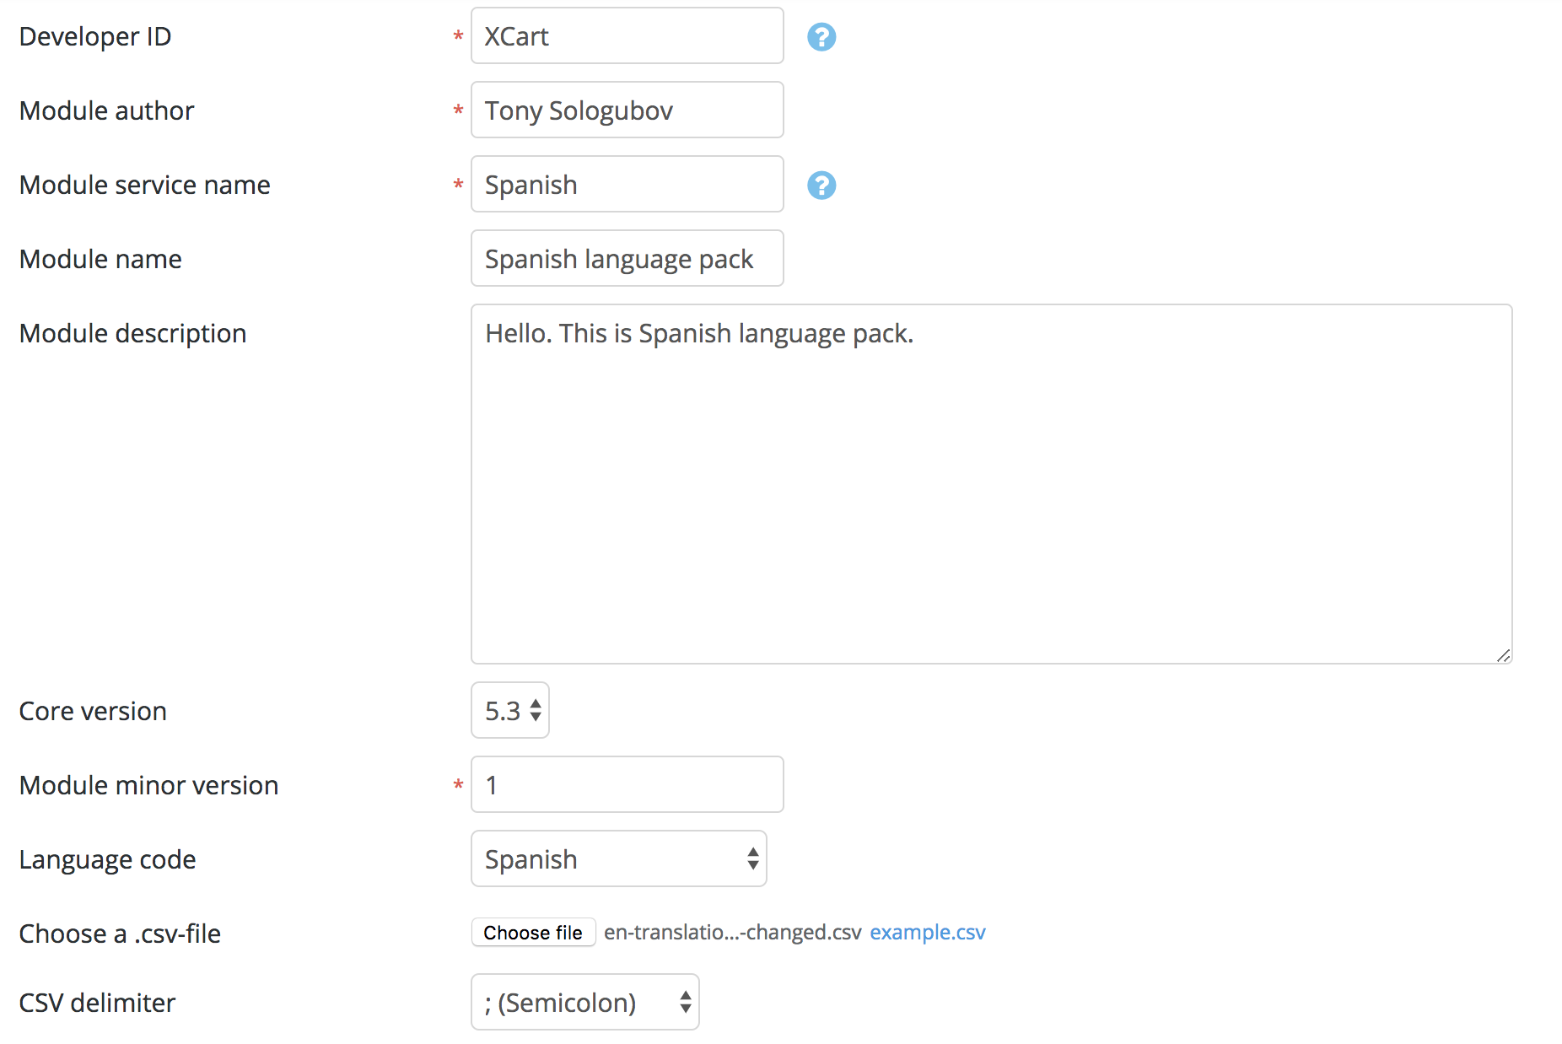This screenshot has height=1044, width=1562.
Task: Select Spanish from Language code
Action: pos(618,858)
